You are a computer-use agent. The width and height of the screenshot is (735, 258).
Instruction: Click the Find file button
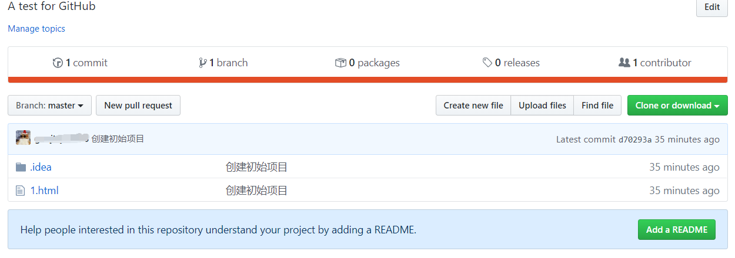[597, 106]
